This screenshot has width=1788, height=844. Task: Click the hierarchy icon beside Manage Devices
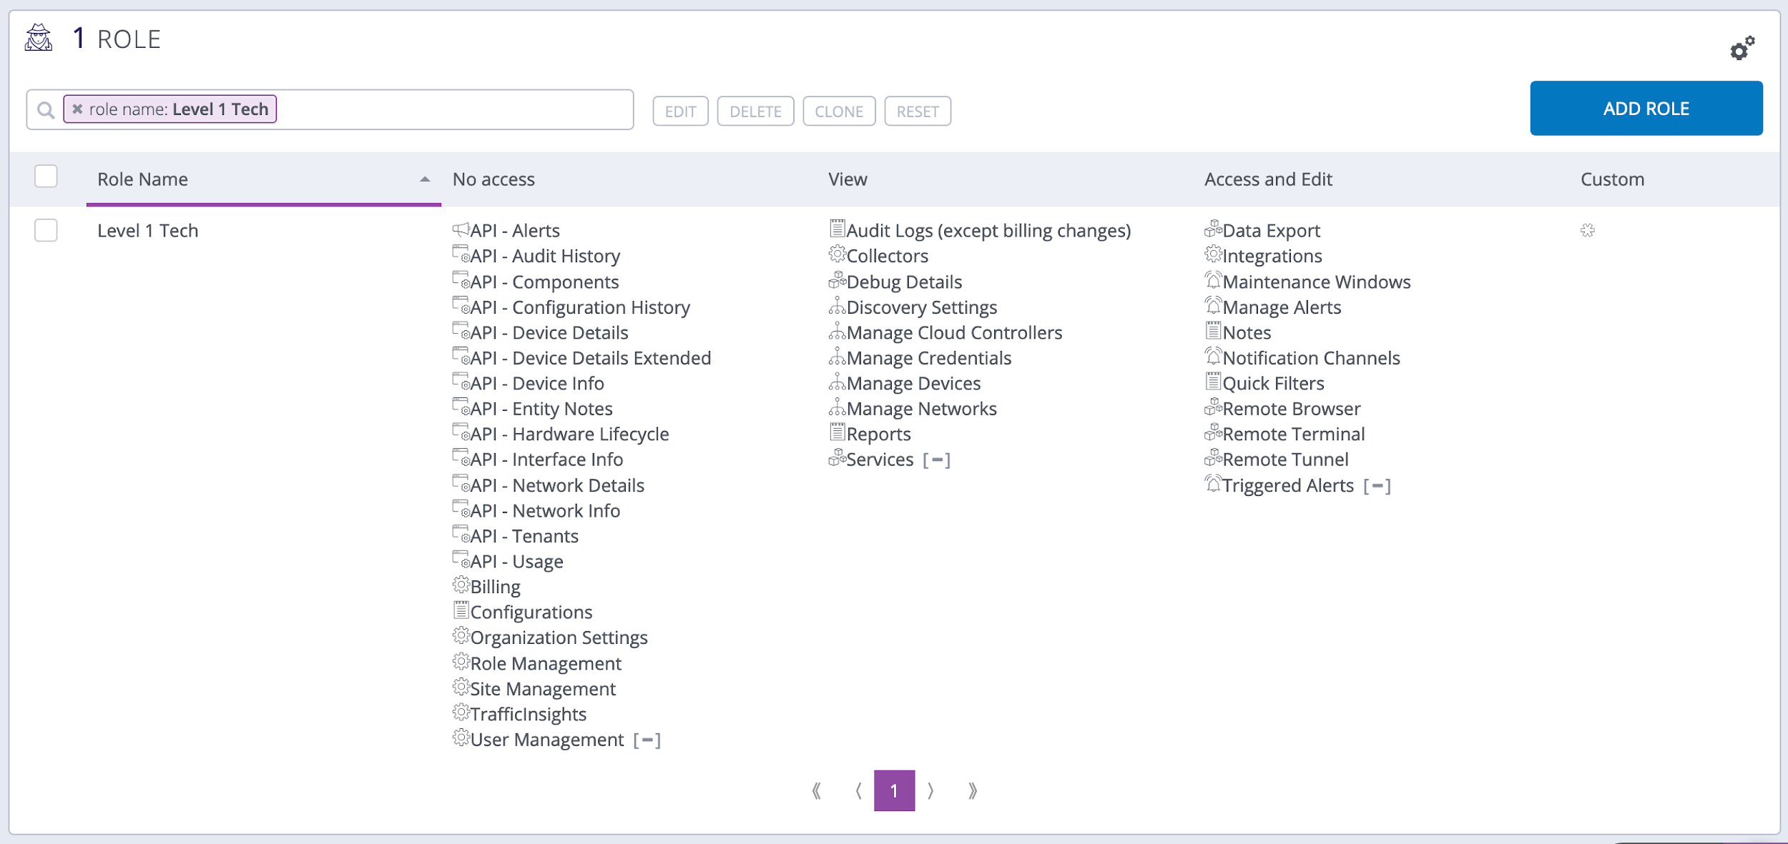point(836,382)
